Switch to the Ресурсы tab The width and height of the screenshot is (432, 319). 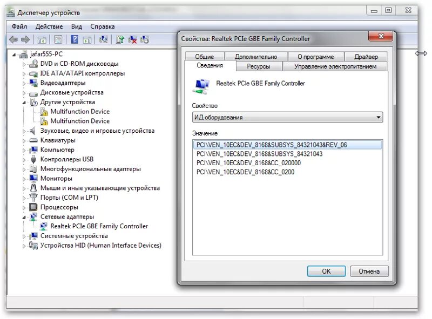pos(259,66)
